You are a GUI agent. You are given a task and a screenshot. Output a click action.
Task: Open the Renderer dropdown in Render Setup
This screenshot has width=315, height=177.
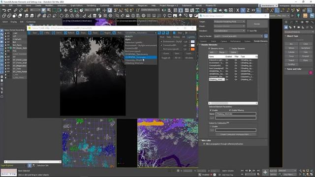click(x=229, y=30)
